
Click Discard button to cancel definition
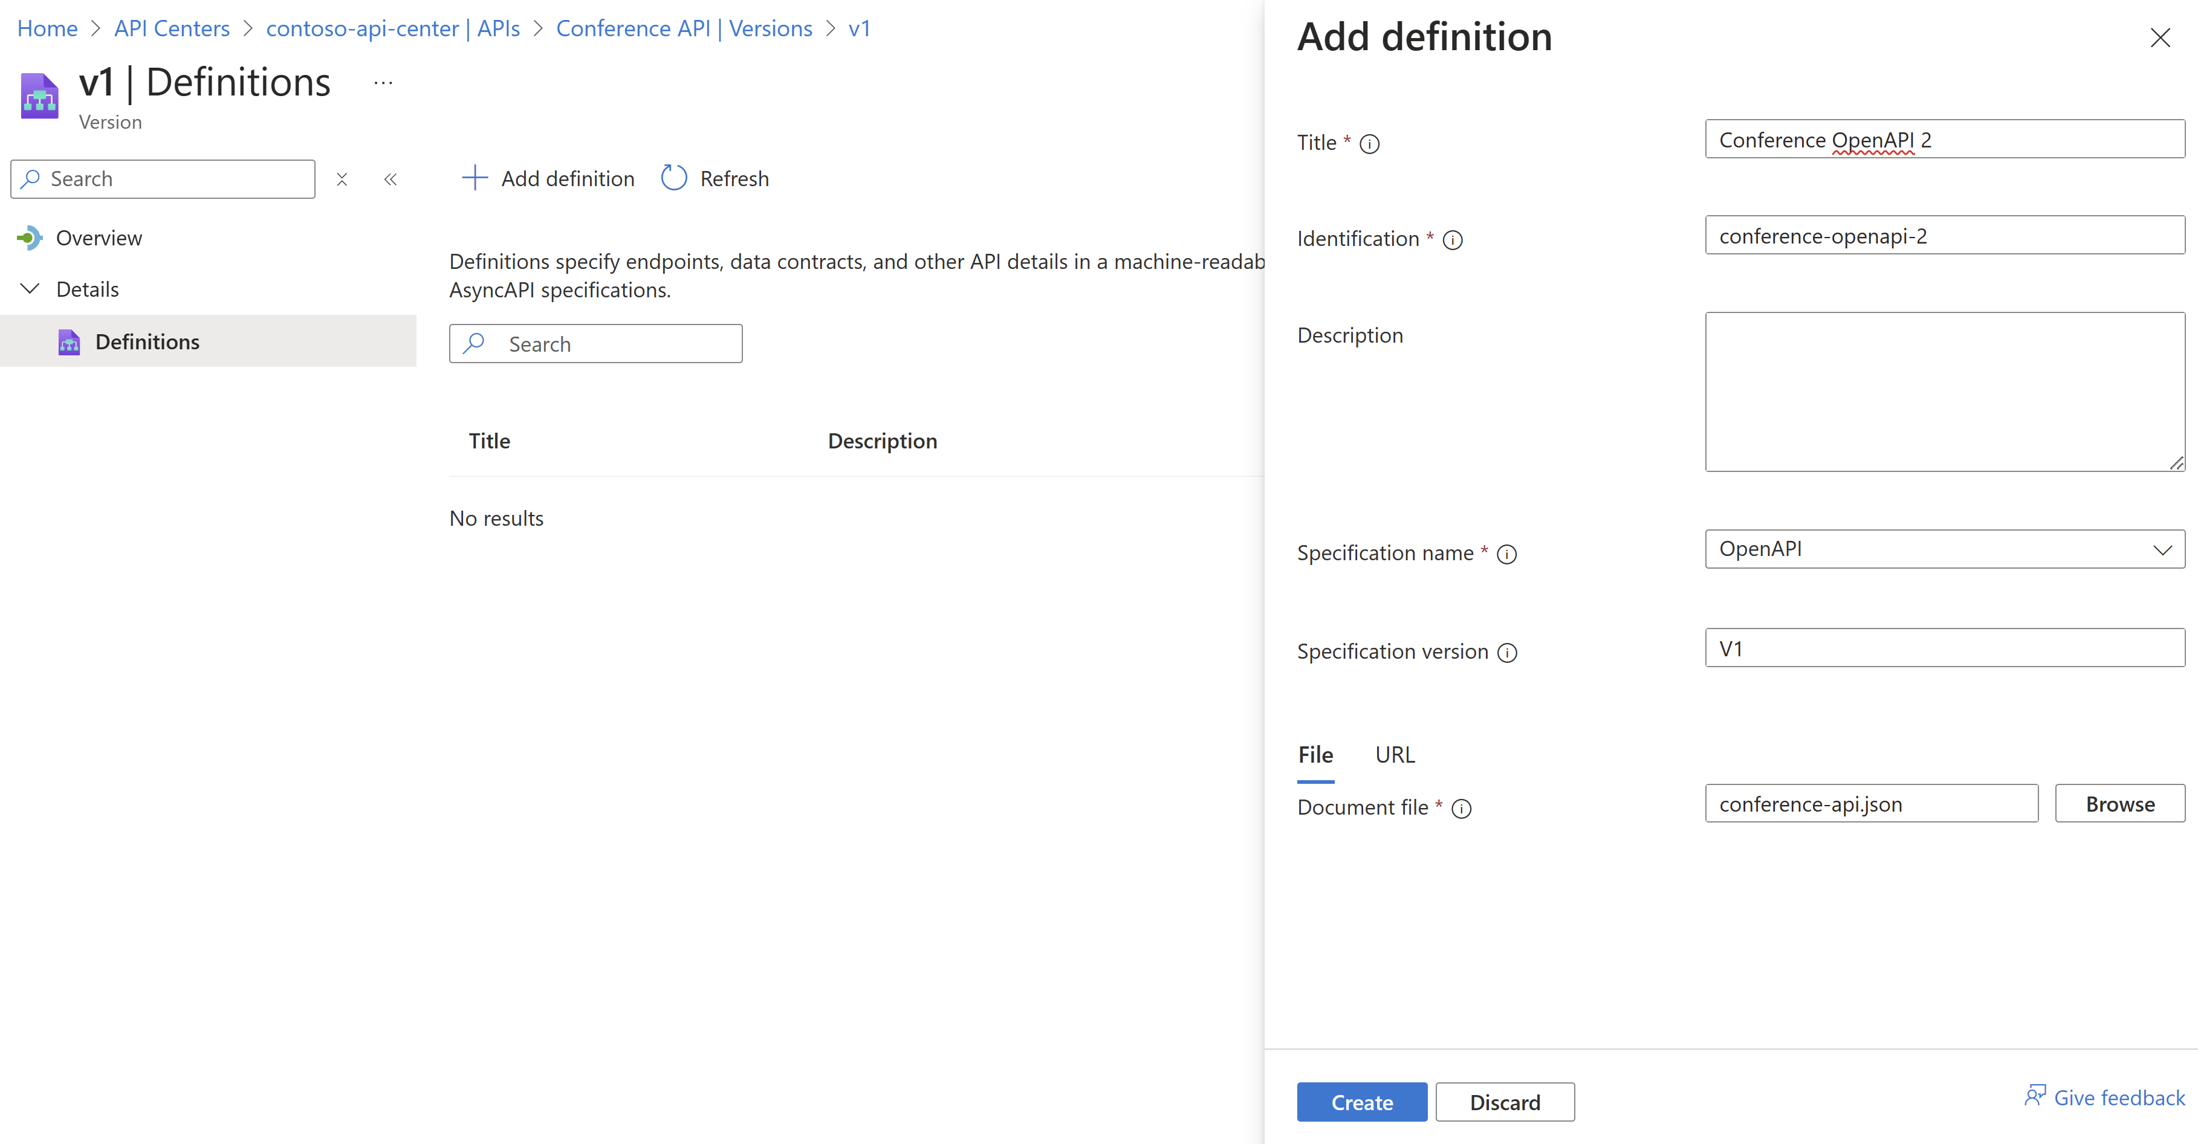[x=1503, y=1102]
